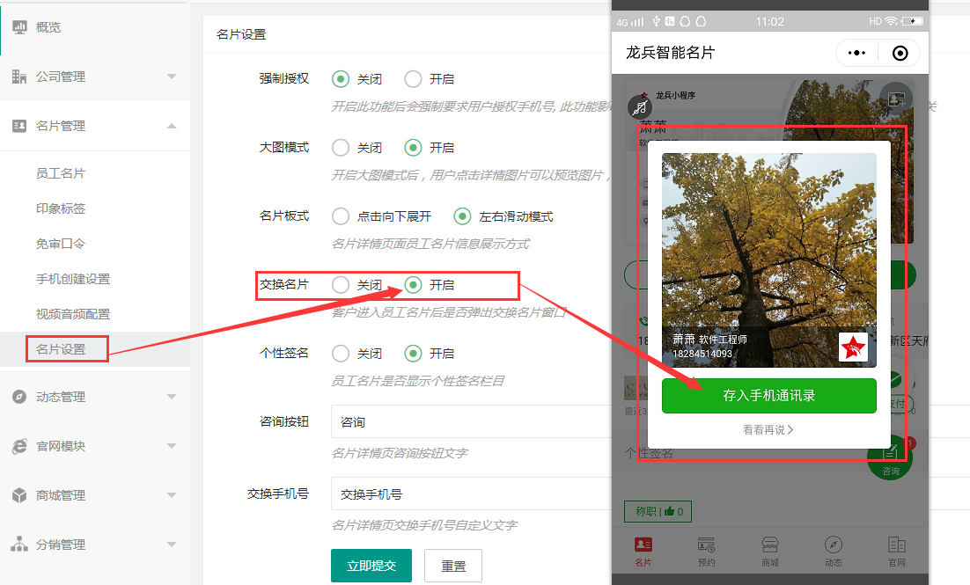Click the 概览 overview chart icon
This screenshot has height=585, width=970.
[x=19, y=27]
